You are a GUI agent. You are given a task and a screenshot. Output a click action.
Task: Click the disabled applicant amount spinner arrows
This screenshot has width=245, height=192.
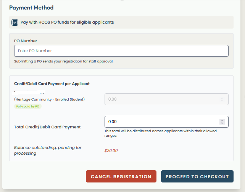222,99
